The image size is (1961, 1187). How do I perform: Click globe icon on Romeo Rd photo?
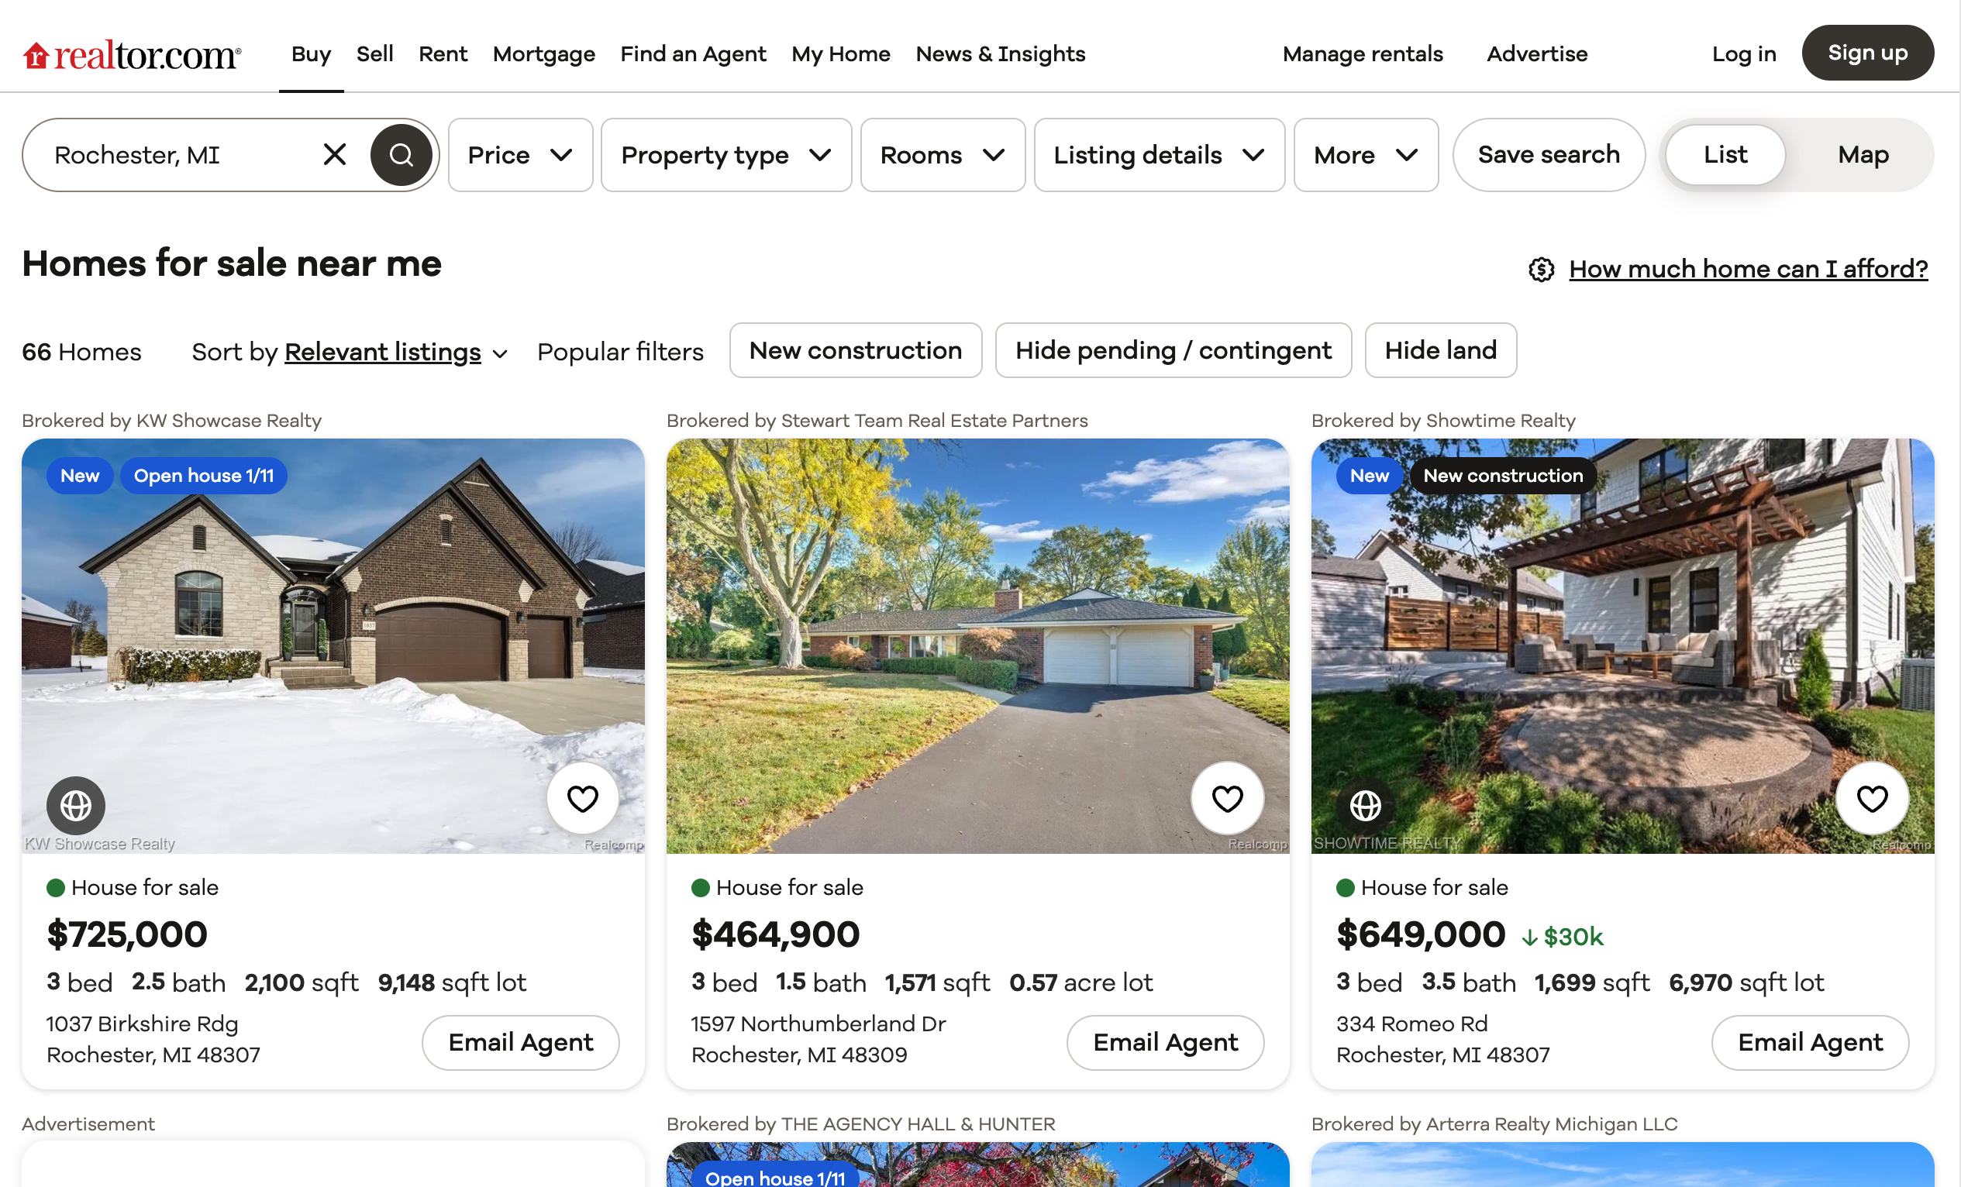click(1366, 805)
